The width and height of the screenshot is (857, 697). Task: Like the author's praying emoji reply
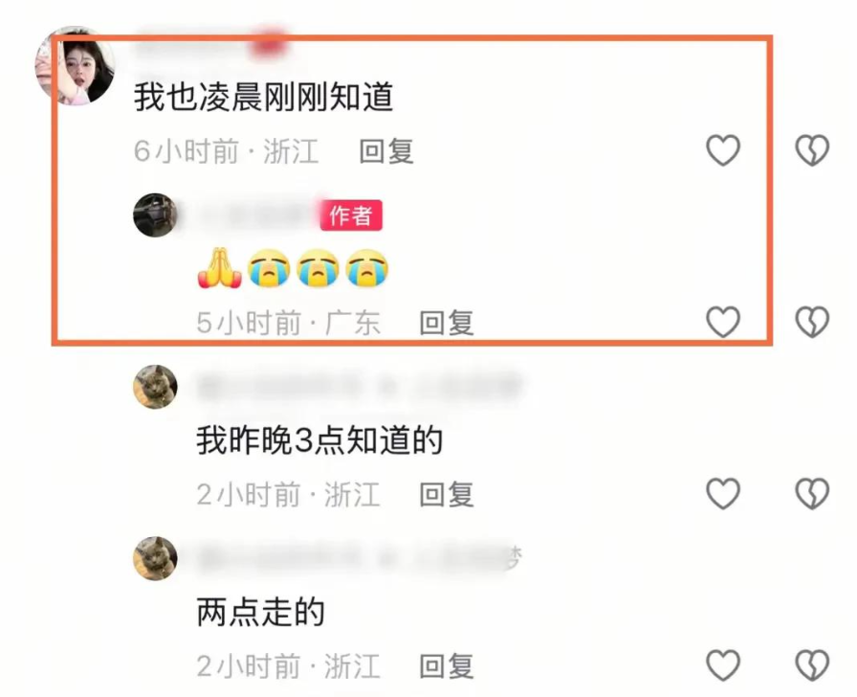(x=723, y=321)
